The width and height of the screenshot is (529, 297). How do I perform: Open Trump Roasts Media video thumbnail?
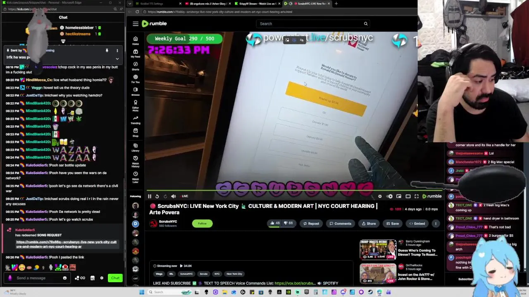pyautogui.click(x=378, y=249)
